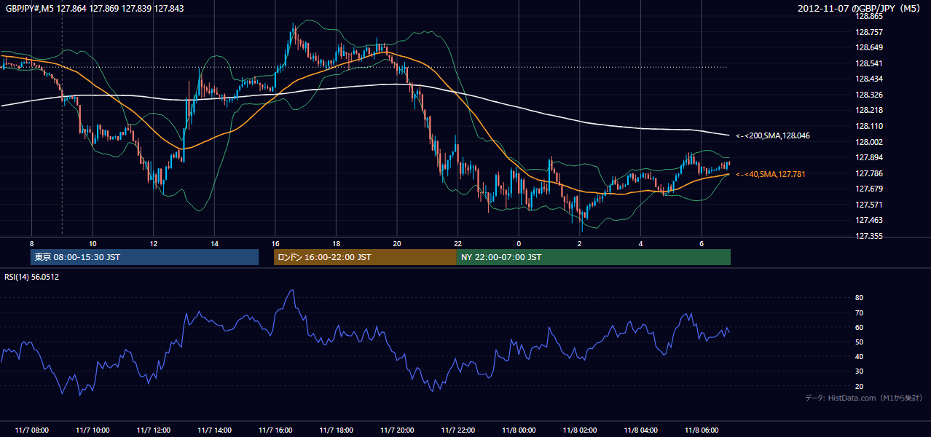Viewport: 931px width, 437px height.
Task: Click the 128.649 price axis label
Action: [868, 47]
